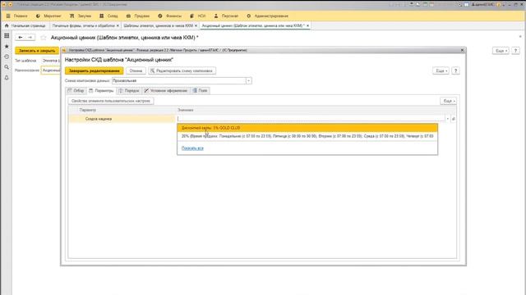
Task: Open help question mark in dialog
Action: click(x=455, y=71)
